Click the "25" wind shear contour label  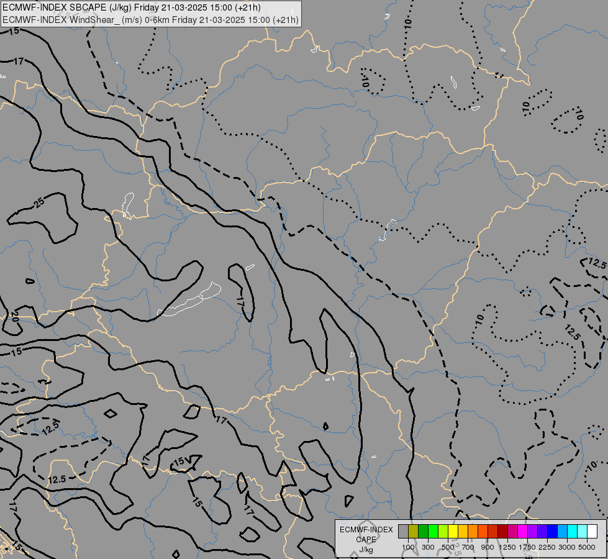(x=39, y=202)
